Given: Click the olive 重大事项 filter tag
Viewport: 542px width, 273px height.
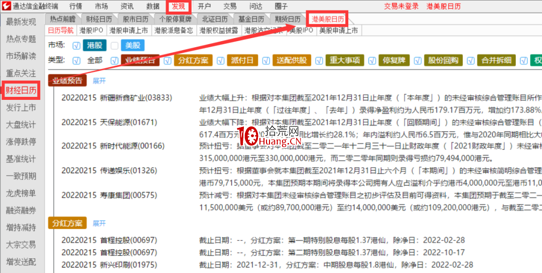Looking at the screenshot, I should (x=345, y=61).
